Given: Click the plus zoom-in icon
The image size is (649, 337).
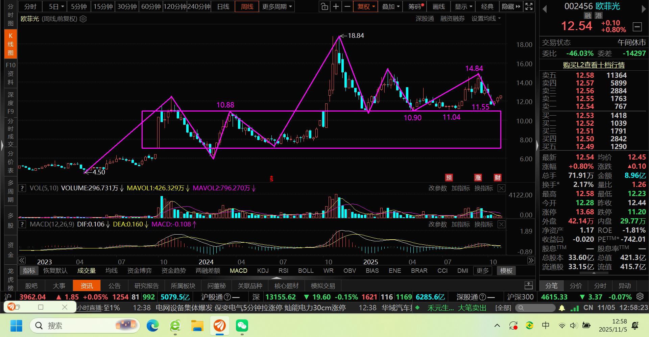Looking at the screenshot, I should tap(336, 6).
